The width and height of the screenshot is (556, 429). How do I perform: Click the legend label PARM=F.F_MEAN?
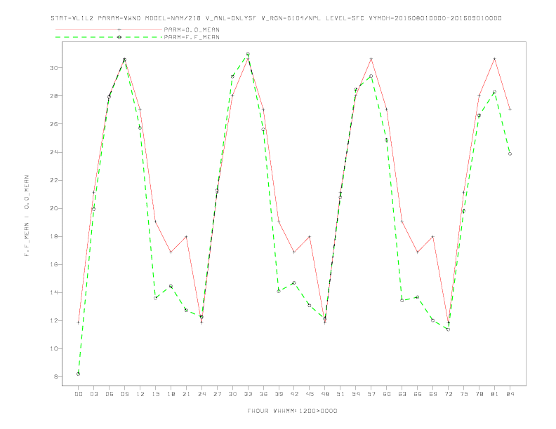pyautogui.click(x=192, y=37)
